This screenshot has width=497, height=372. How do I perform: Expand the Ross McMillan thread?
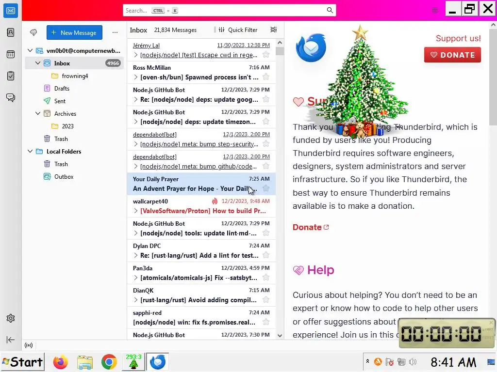pyautogui.click(x=136, y=77)
